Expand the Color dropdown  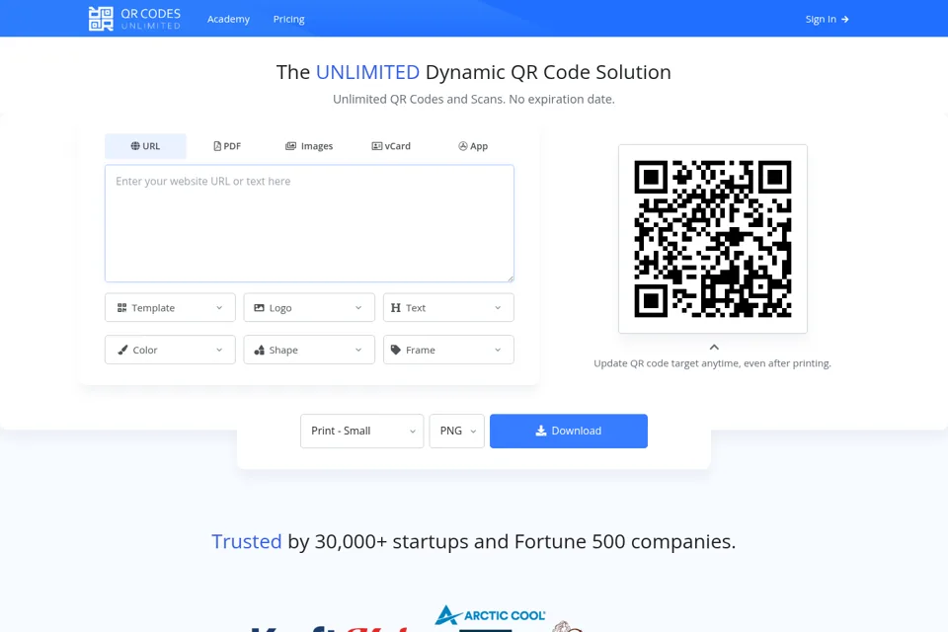click(x=170, y=351)
